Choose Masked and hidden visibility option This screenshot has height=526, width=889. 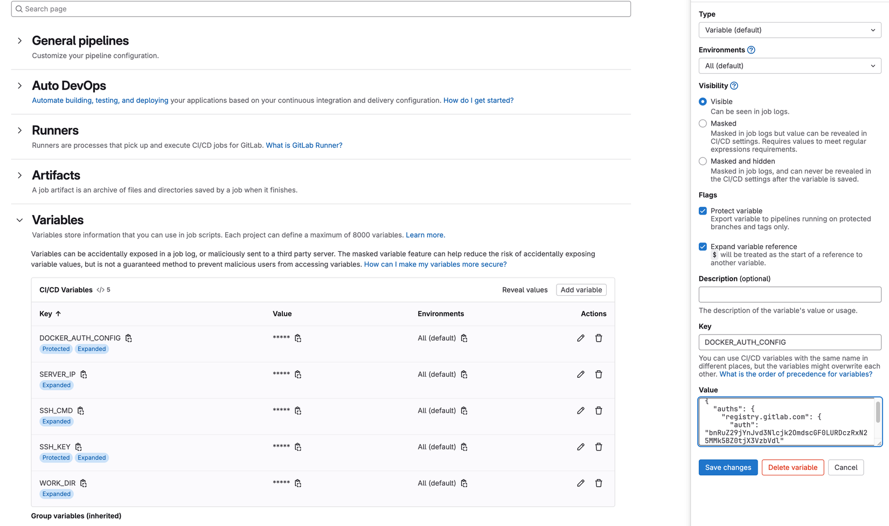click(x=703, y=161)
